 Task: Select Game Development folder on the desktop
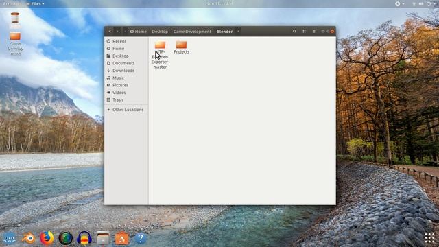15,36
